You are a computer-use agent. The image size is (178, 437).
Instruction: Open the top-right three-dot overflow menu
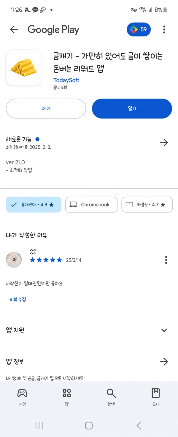click(164, 29)
